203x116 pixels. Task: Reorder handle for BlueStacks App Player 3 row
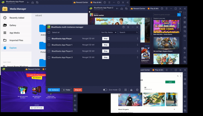[x=138, y=57]
